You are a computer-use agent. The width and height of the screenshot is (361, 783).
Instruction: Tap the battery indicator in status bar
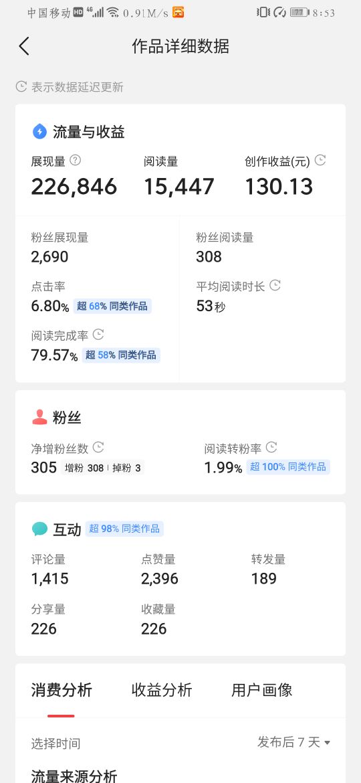[x=299, y=13]
